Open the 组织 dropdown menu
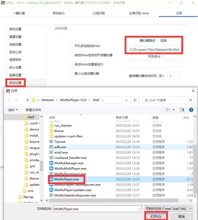Image resolution: width=198 pixels, height=220 pixels. pos(13,110)
